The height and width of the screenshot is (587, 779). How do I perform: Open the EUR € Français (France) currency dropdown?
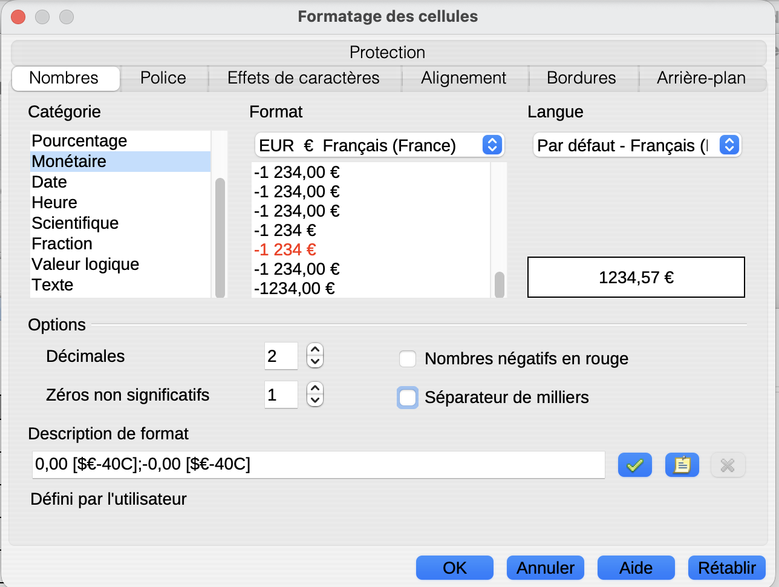379,145
